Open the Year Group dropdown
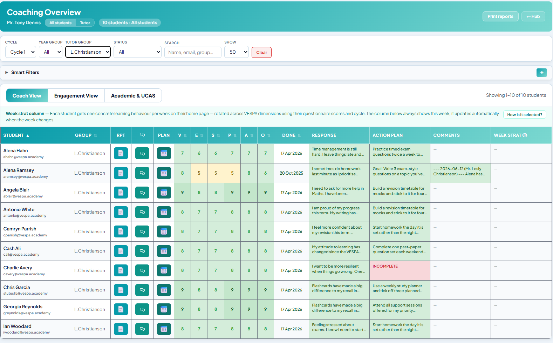This screenshot has height=343, width=553. (50, 52)
